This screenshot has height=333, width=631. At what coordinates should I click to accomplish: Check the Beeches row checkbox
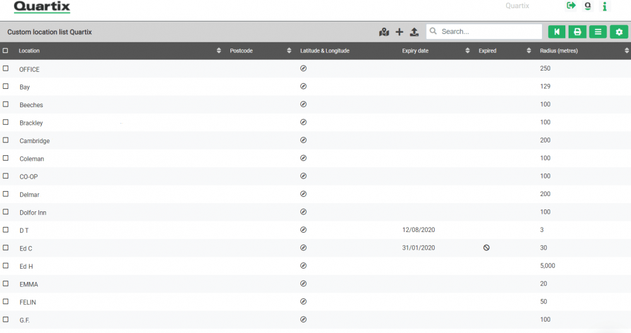[x=6, y=104]
